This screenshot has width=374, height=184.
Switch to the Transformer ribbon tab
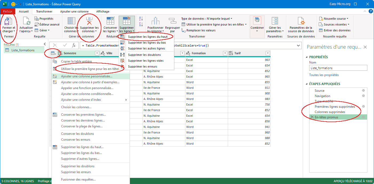pos(44,11)
